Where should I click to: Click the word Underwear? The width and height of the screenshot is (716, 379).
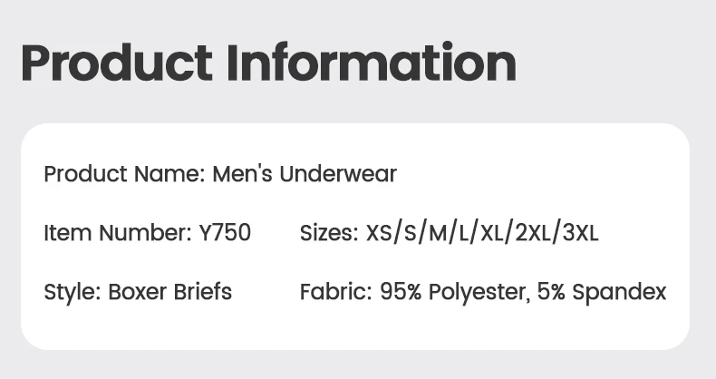[338, 174]
